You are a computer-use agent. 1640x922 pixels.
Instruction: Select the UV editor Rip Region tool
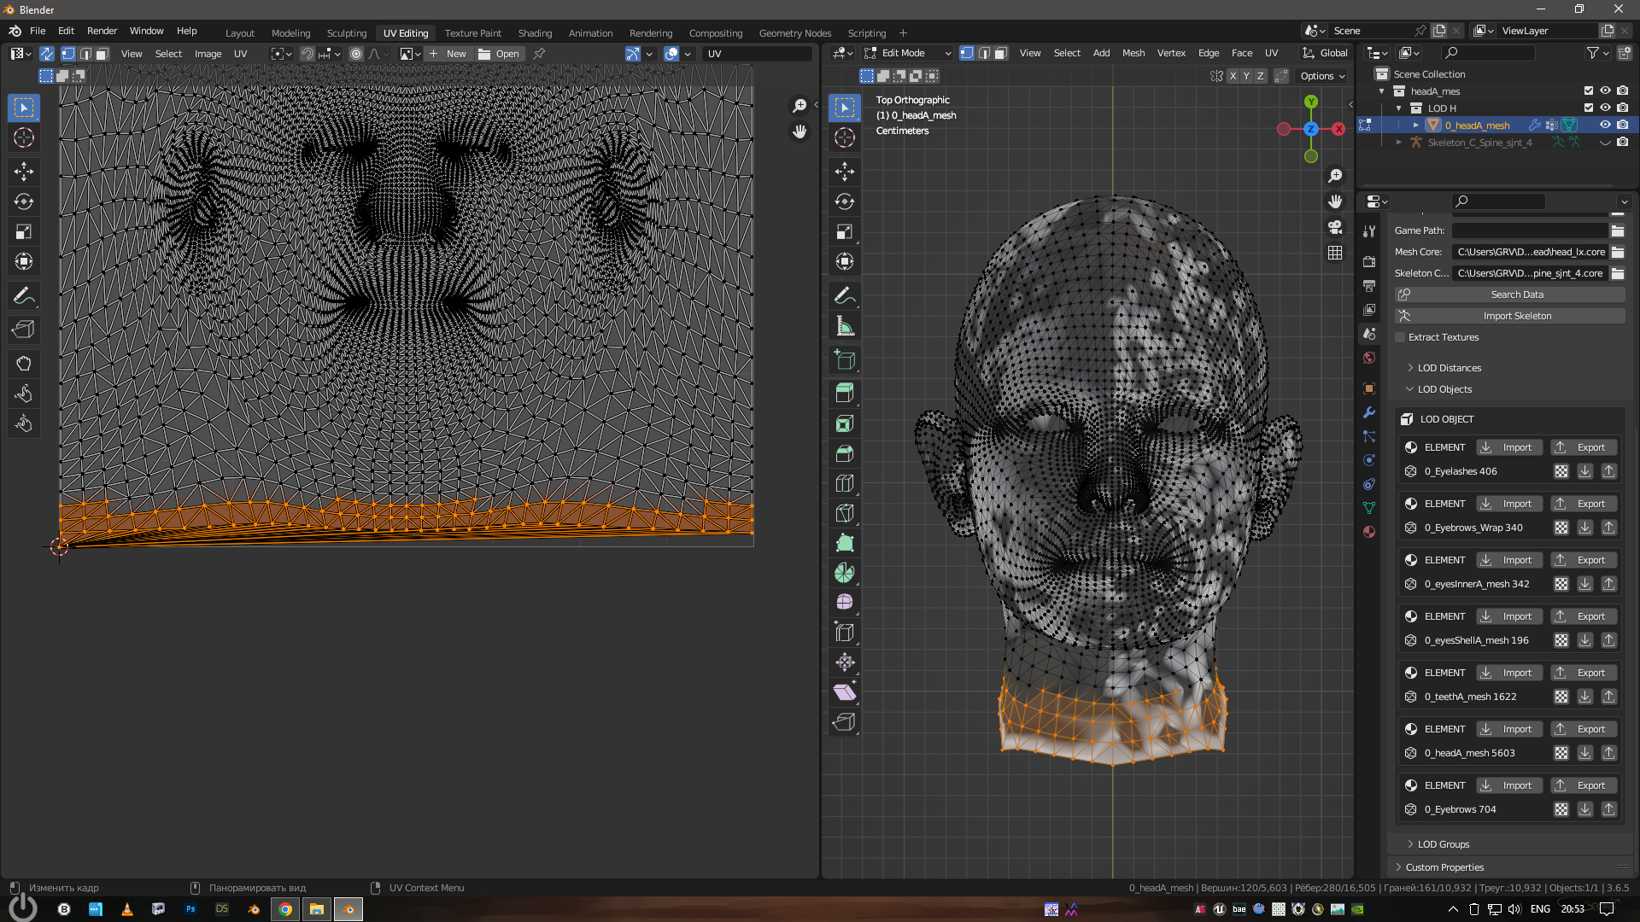point(24,330)
